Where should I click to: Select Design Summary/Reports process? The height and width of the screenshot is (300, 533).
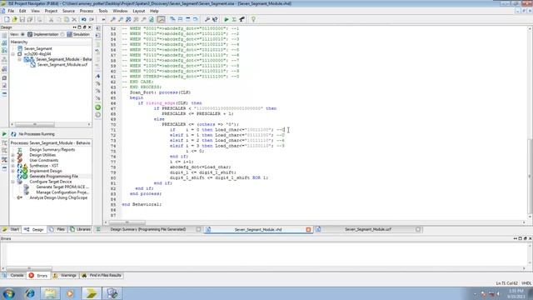coord(52,150)
